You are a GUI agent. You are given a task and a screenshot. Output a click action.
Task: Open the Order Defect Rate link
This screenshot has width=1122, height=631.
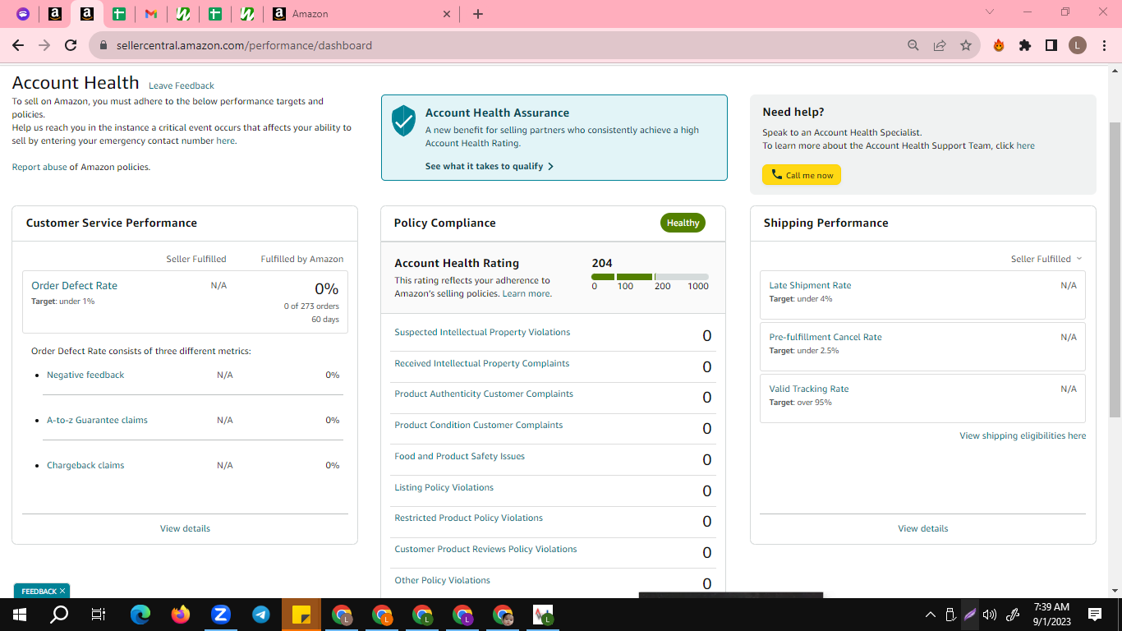pos(75,286)
